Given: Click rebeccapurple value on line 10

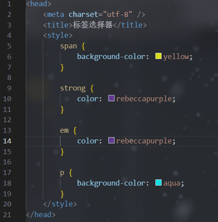Looking at the screenshot, I should pos(144,99).
